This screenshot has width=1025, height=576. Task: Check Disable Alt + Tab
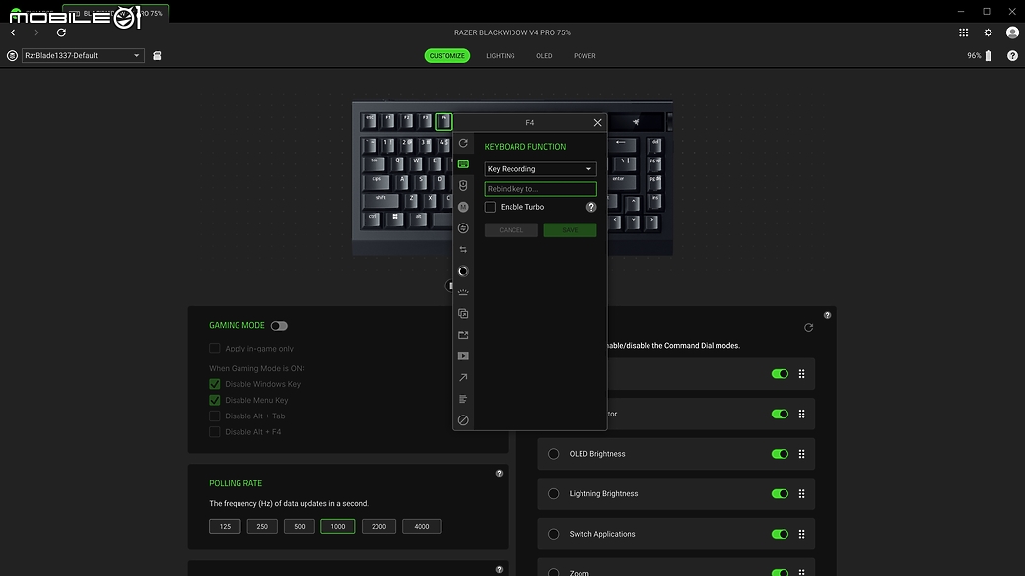click(x=215, y=416)
